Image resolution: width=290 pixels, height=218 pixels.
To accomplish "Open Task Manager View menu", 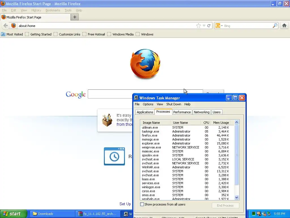I will (160, 104).
